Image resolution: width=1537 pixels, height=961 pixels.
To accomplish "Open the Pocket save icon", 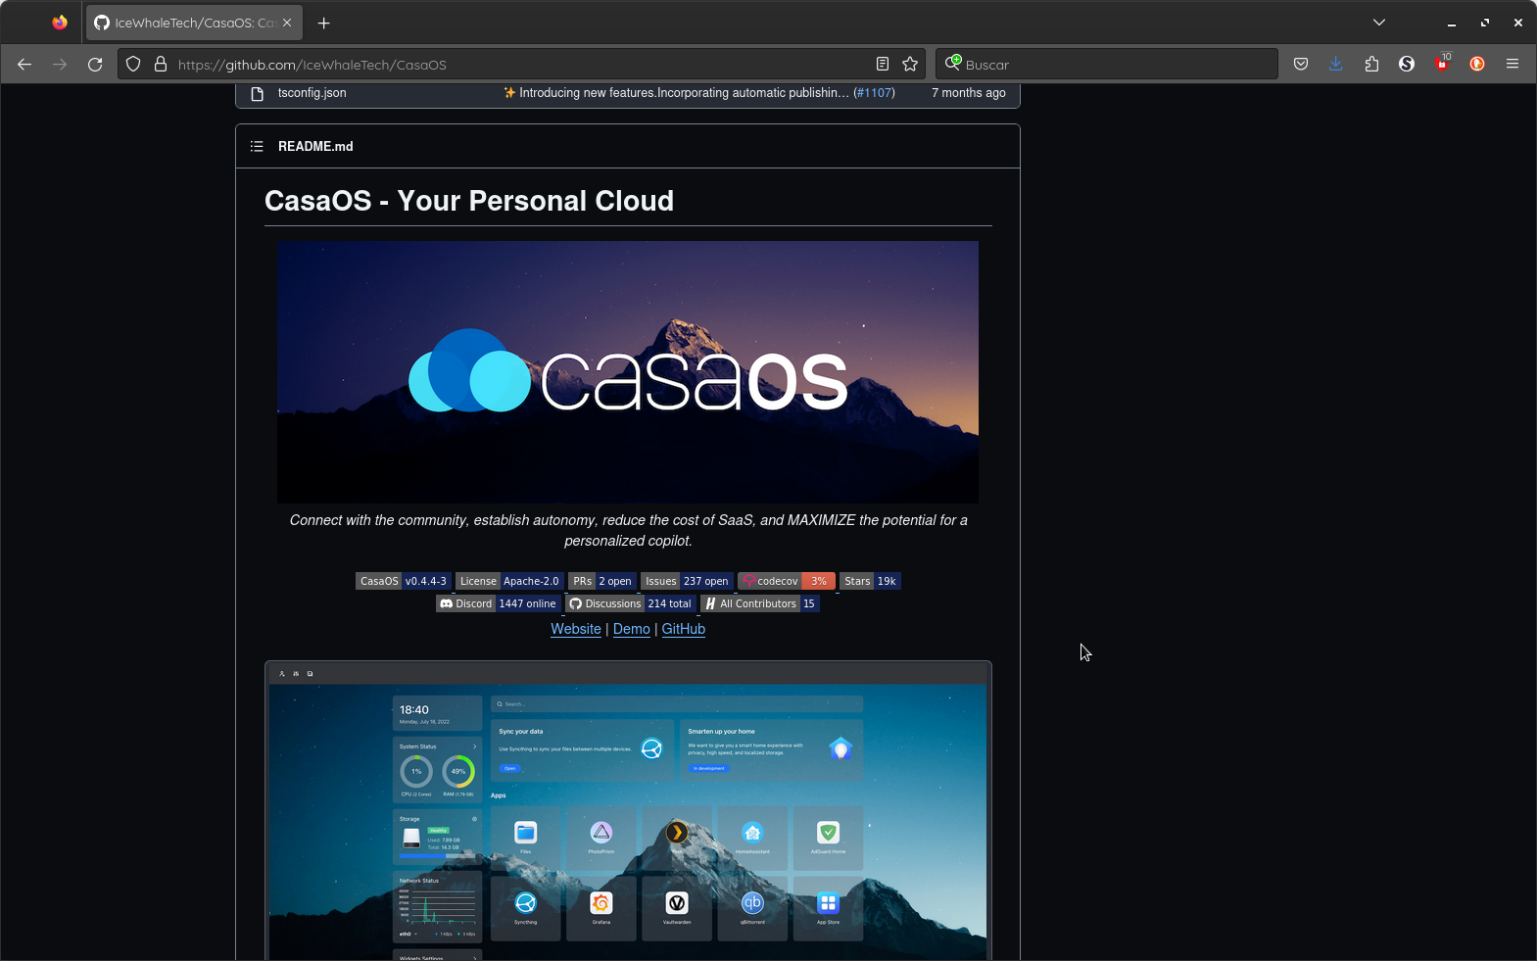I will click(x=1301, y=65).
